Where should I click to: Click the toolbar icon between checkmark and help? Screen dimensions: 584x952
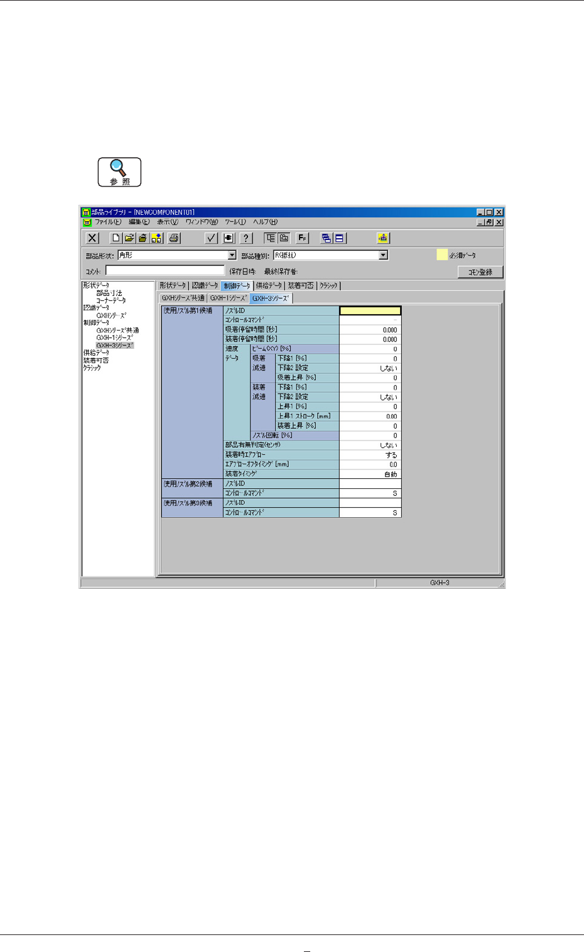[x=229, y=238]
